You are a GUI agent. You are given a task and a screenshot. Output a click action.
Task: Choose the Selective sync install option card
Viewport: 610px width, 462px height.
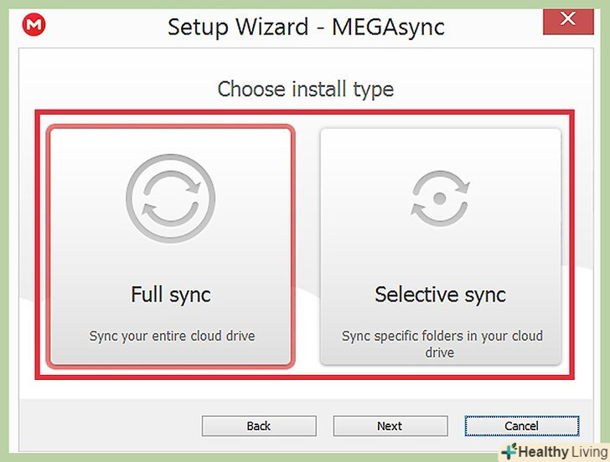coord(441,246)
